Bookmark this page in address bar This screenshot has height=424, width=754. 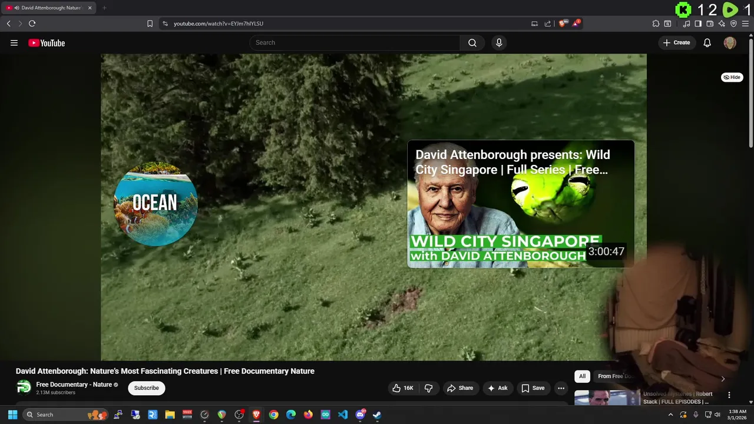click(x=150, y=24)
